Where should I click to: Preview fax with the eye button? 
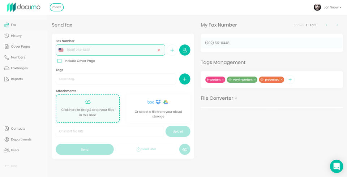coord(185,150)
